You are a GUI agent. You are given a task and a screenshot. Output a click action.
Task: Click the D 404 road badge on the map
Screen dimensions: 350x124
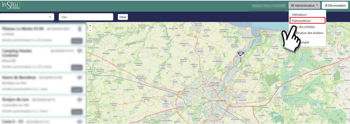pyautogui.click(x=189, y=35)
